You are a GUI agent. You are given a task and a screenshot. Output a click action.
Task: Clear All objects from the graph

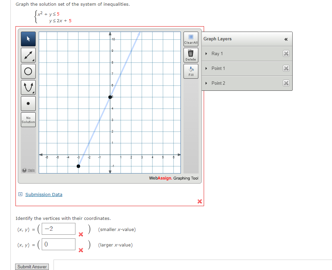pos(191,39)
